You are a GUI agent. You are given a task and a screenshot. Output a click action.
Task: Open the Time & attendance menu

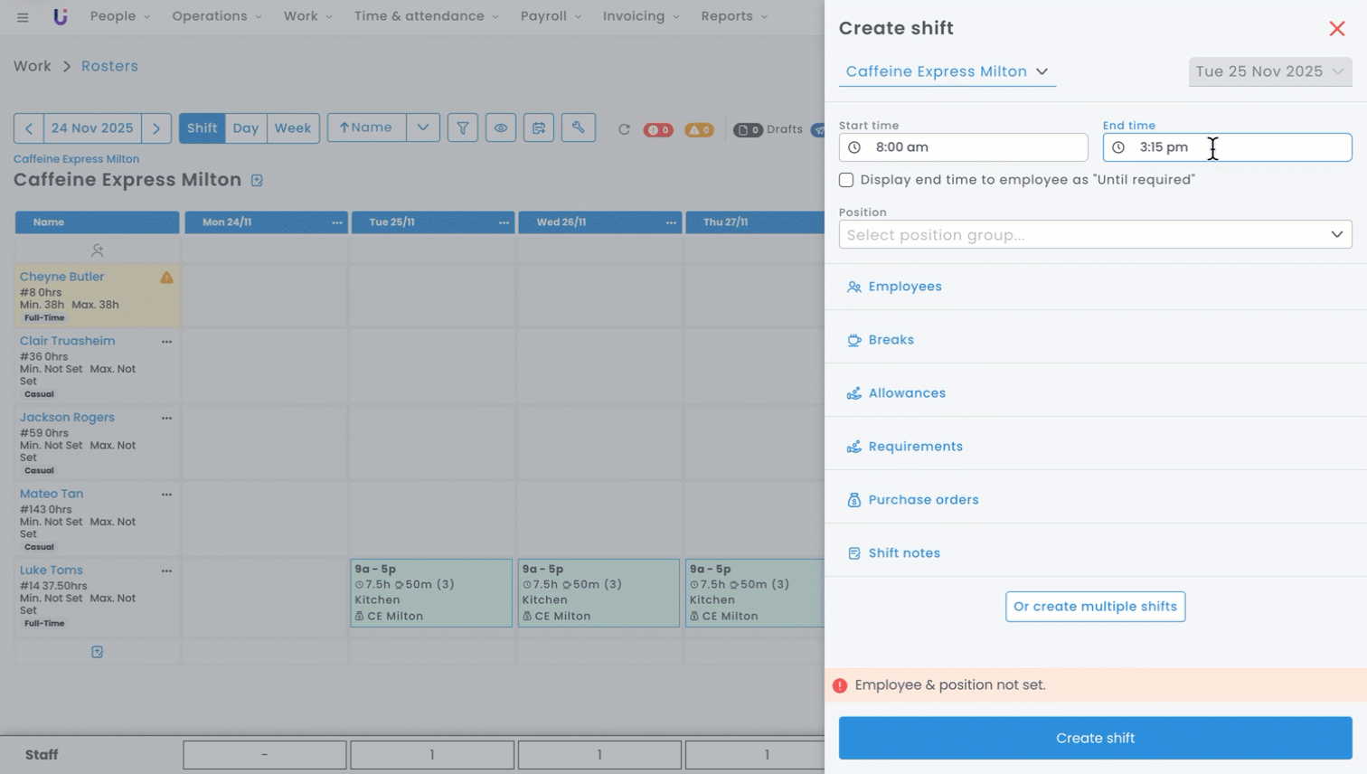pos(425,16)
